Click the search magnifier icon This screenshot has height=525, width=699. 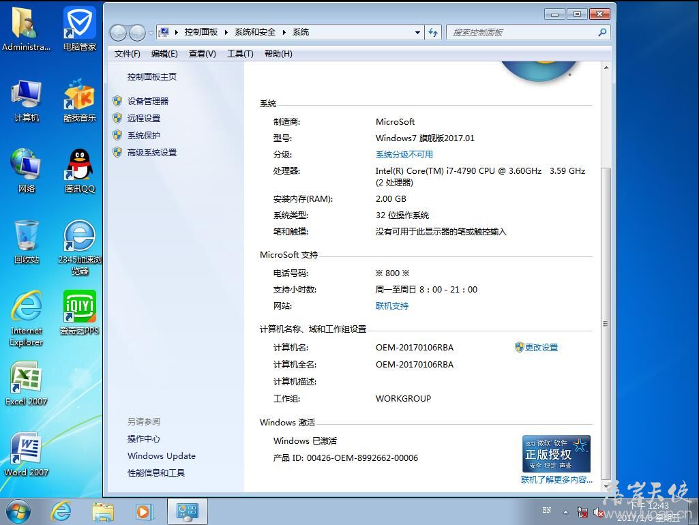pos(602,32)
